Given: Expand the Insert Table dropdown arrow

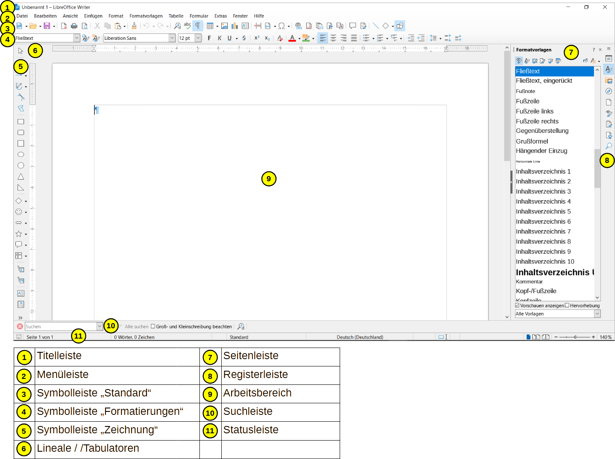Looking at the screenshot, I should click(x=217, y=27).
